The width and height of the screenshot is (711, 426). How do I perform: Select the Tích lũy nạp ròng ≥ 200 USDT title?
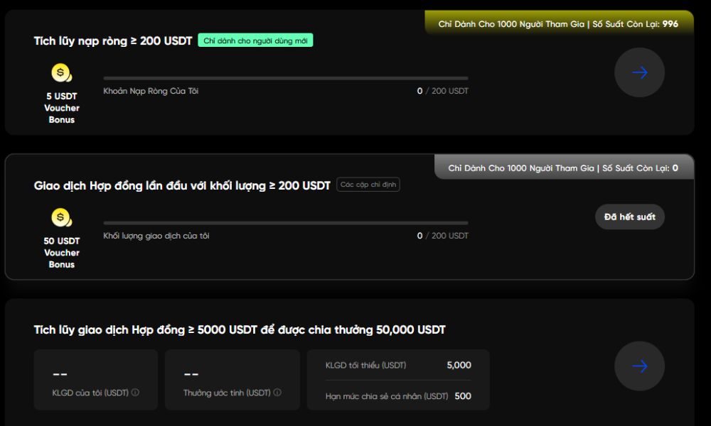click(113, 41)
